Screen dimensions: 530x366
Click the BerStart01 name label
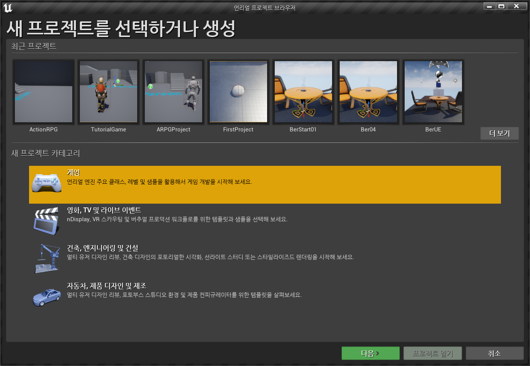(x=303, y=130)
